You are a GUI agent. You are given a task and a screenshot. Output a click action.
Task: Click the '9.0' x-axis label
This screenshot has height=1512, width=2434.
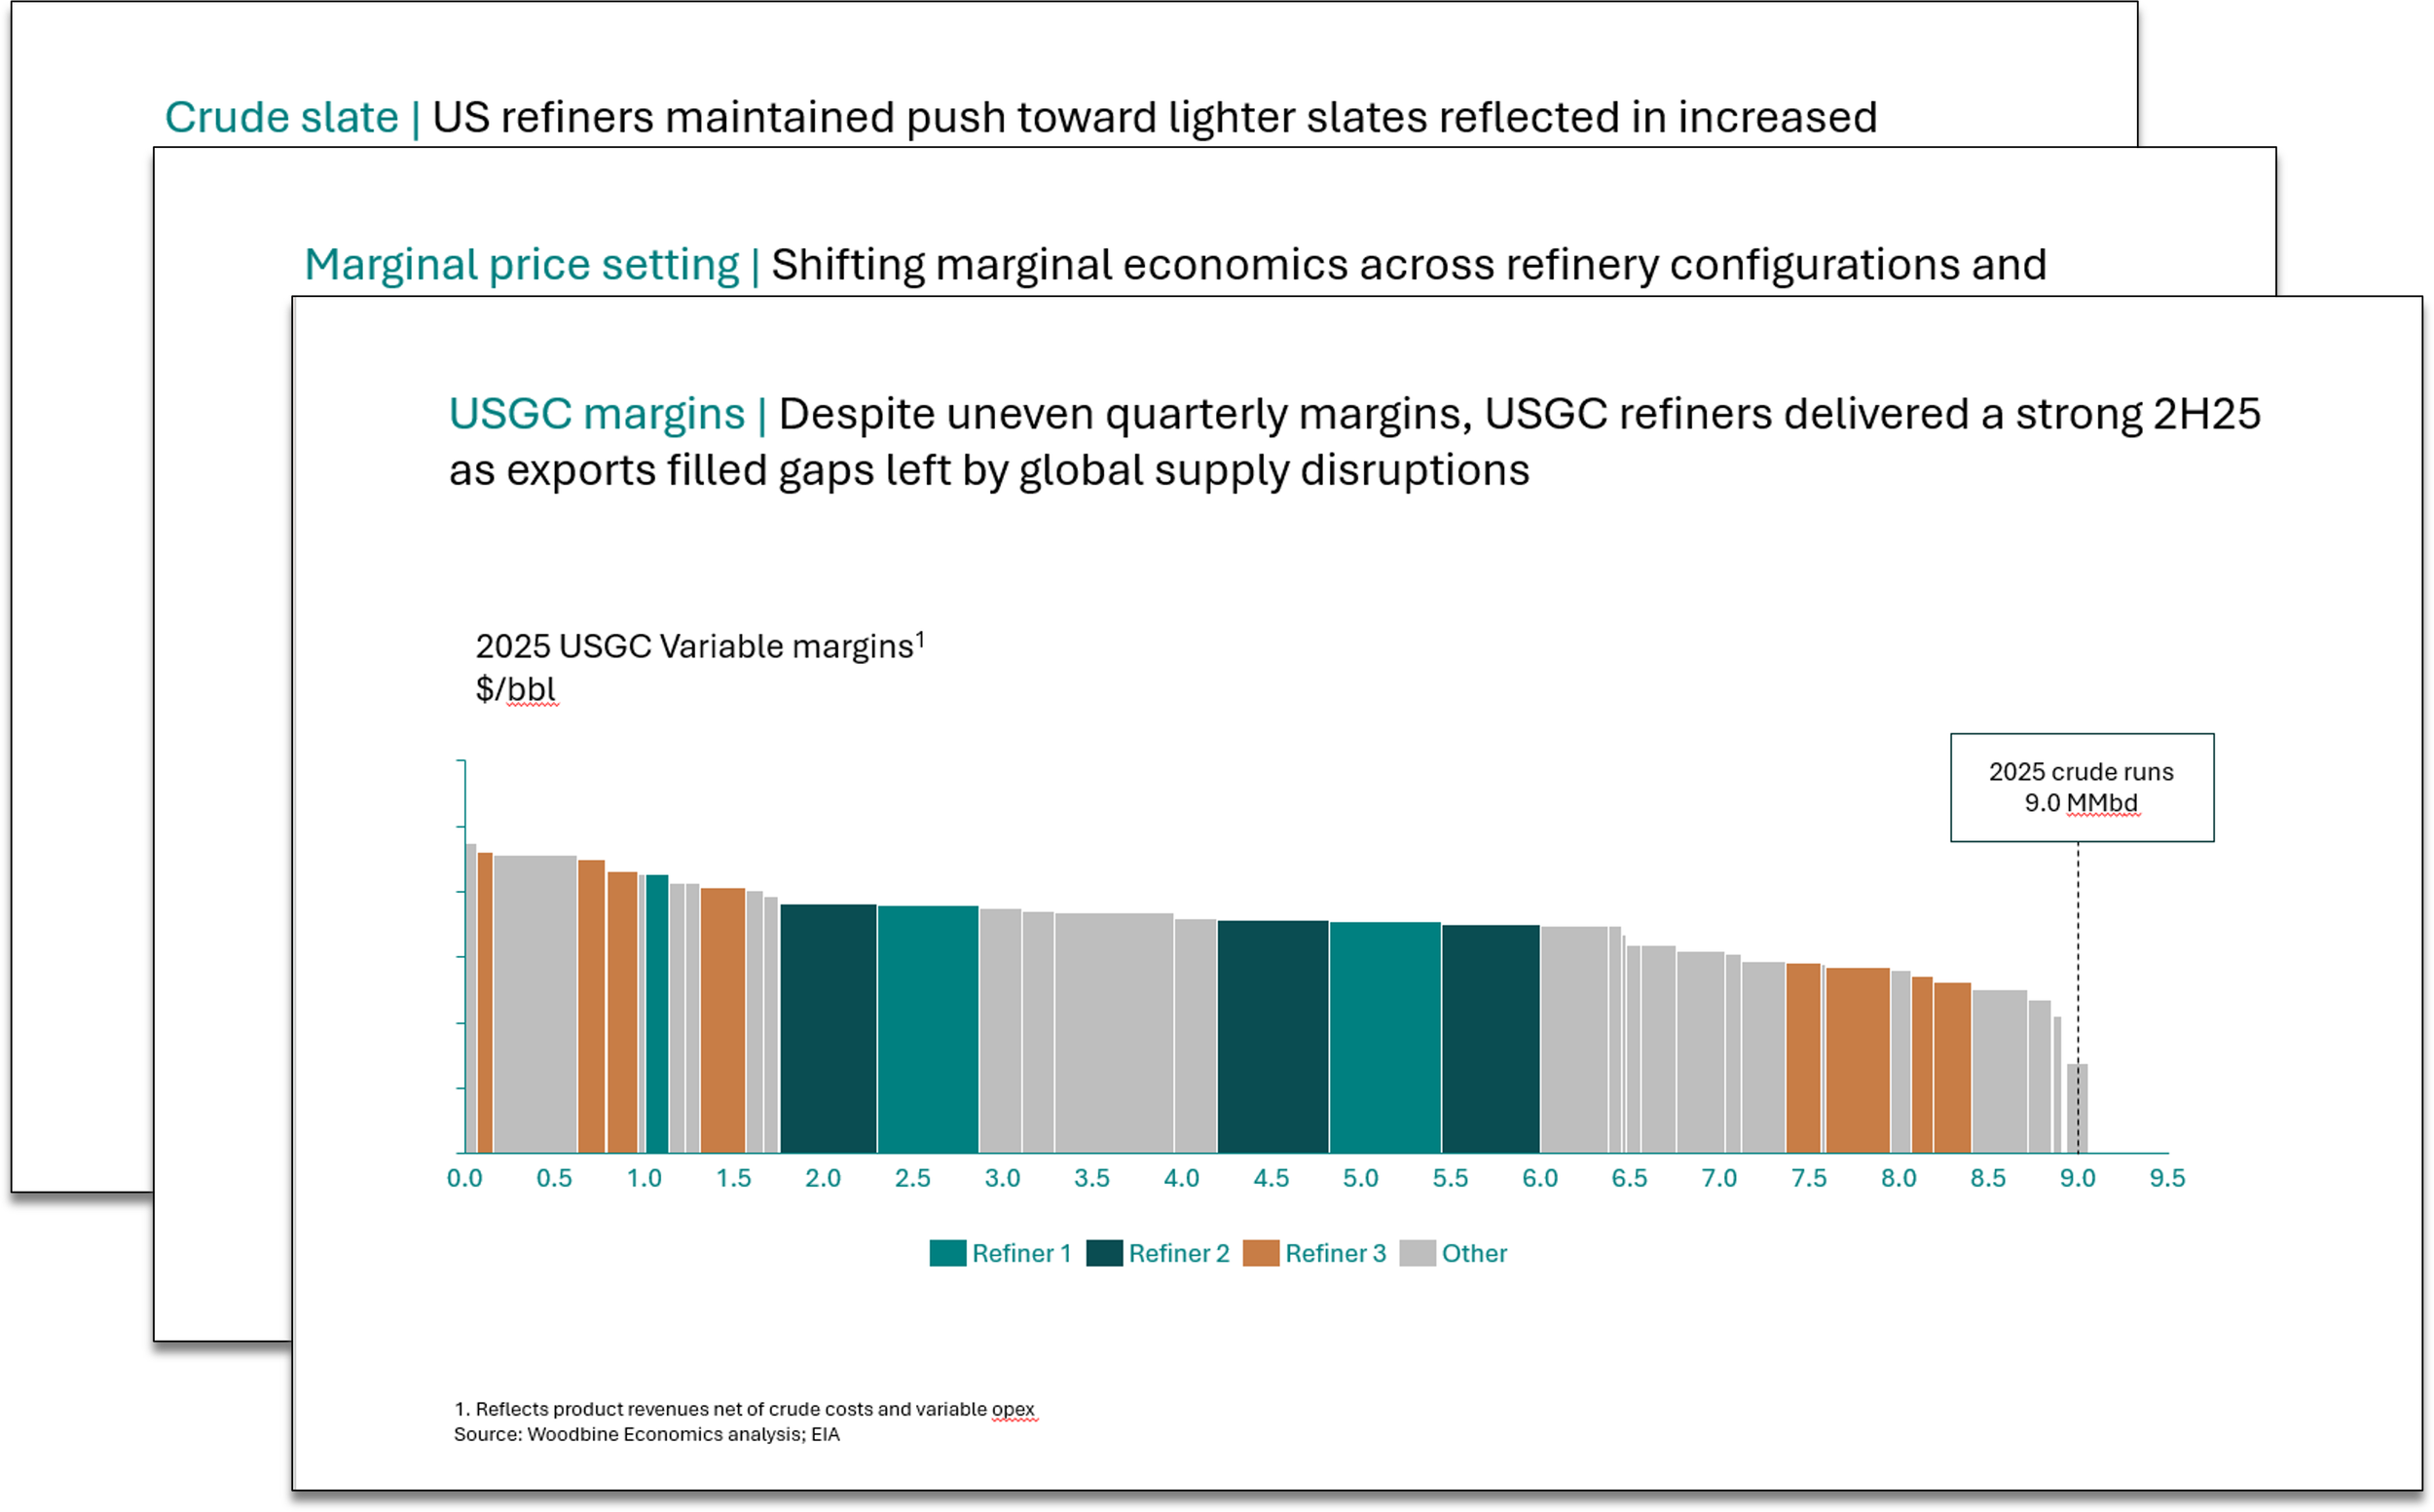pyautogui.click(x=2078, y=1179)
